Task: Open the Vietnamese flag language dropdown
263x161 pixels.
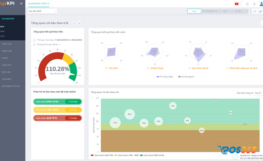Action: point(238,4)
